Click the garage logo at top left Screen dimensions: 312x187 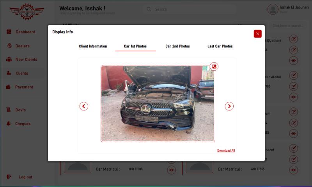tap(27, 12)
